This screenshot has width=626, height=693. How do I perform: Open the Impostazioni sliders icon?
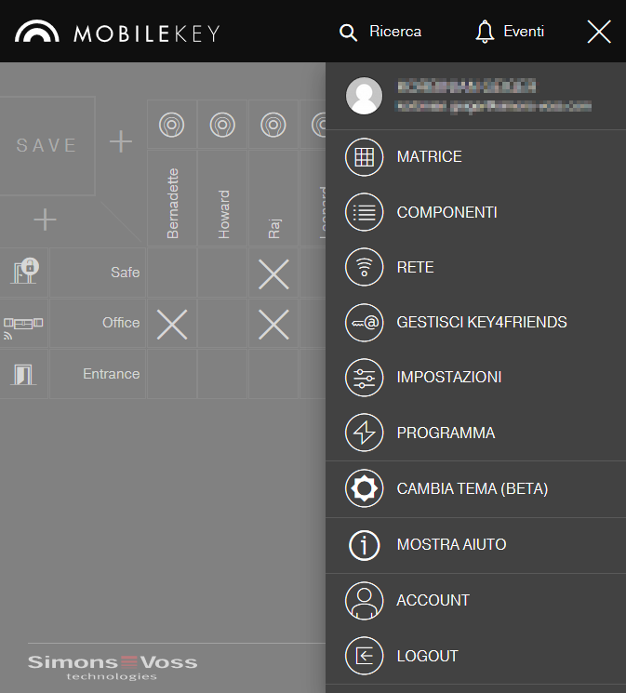pos(364,378)
